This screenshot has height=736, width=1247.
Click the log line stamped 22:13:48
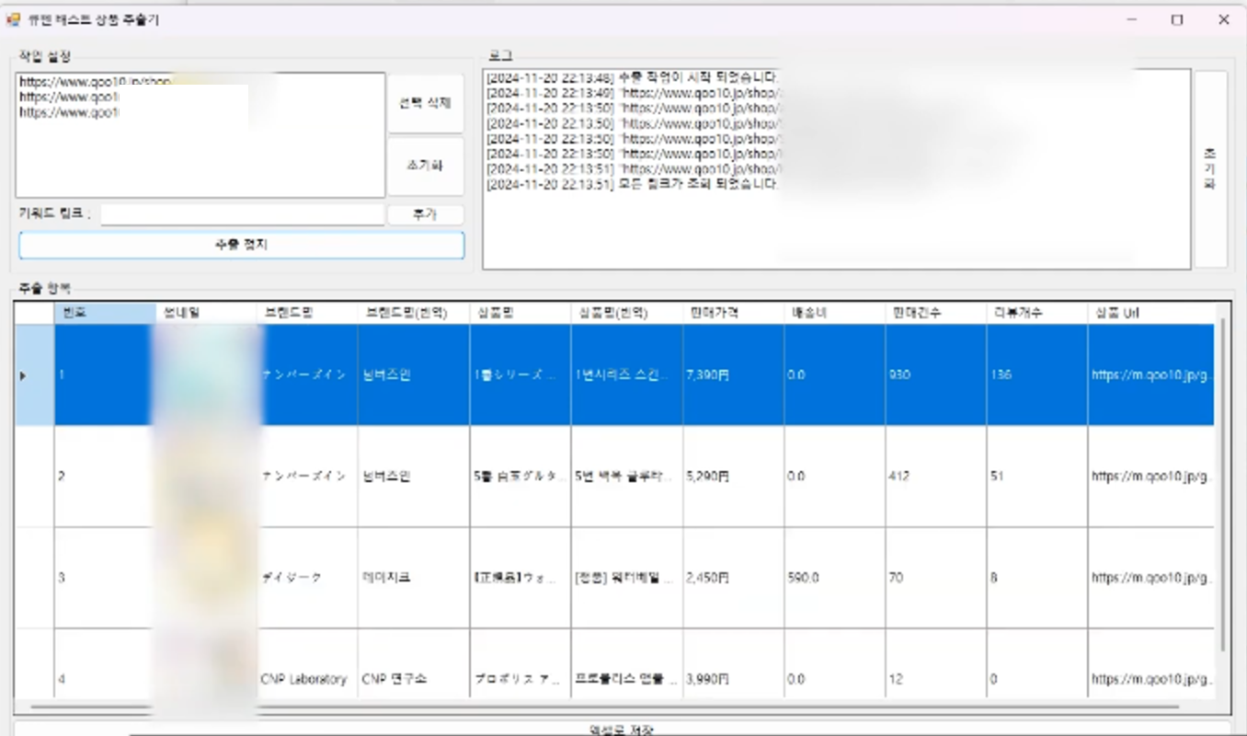tap(632, 78)
